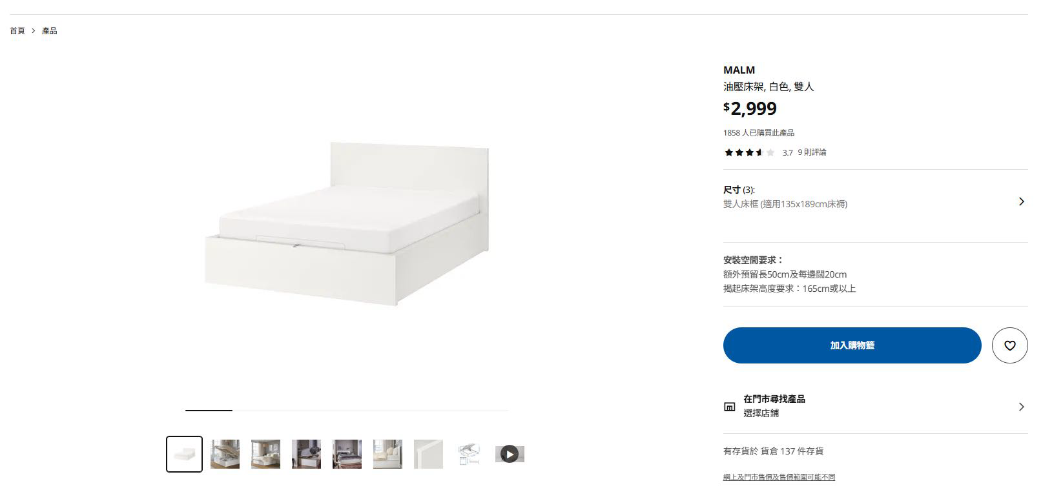Click the store icon beside 在門市尋找產品

(729, 407)
